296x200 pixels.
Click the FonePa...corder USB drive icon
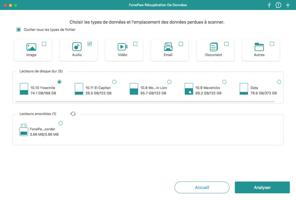point(24,130)
